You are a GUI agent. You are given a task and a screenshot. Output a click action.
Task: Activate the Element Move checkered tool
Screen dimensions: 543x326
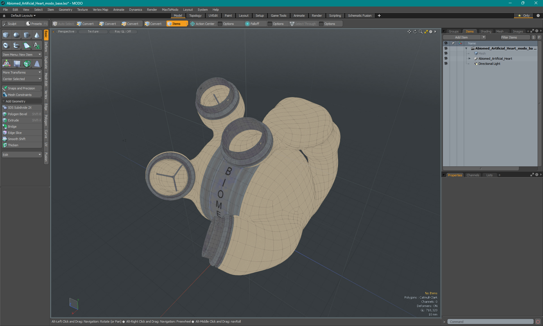click(x=27, y=64)
